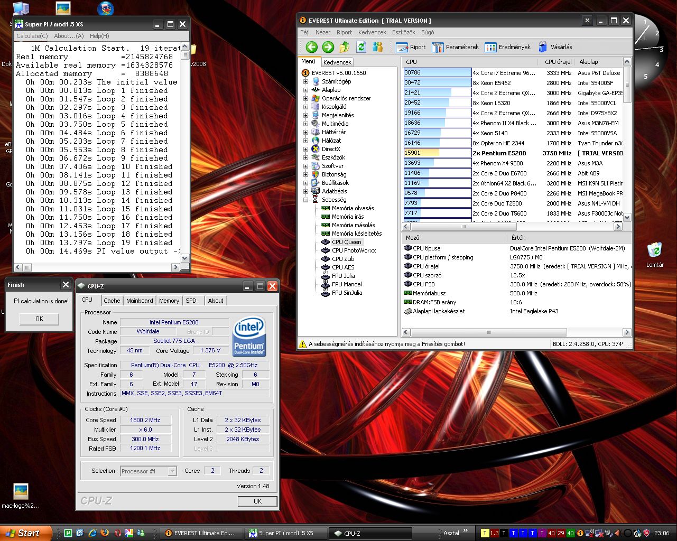Screen dimensions: 677x541
Task: Select the 4x Core i7 Extreme result row
Action: (x=513, y=73)
